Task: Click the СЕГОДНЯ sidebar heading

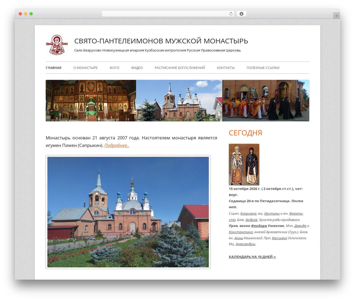Action: click(245, 133)
